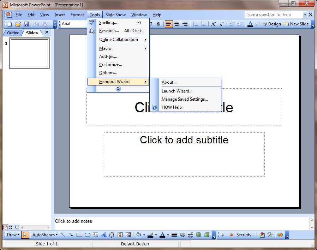Apply the Fill Color paint bucket
317x250 pixels.
139,234
